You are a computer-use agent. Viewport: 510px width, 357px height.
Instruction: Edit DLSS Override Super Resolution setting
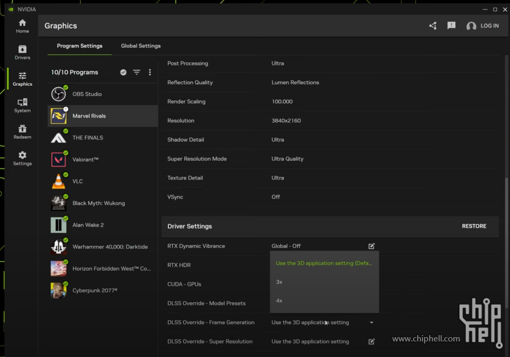click(x=371, y=341)
